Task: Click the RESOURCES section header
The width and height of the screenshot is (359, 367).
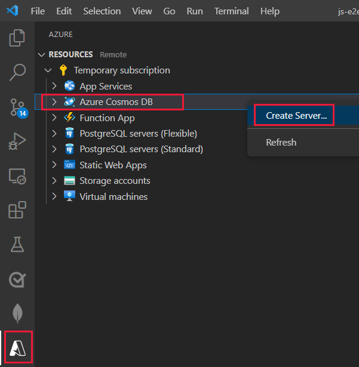Action: (x=70, y=54)
